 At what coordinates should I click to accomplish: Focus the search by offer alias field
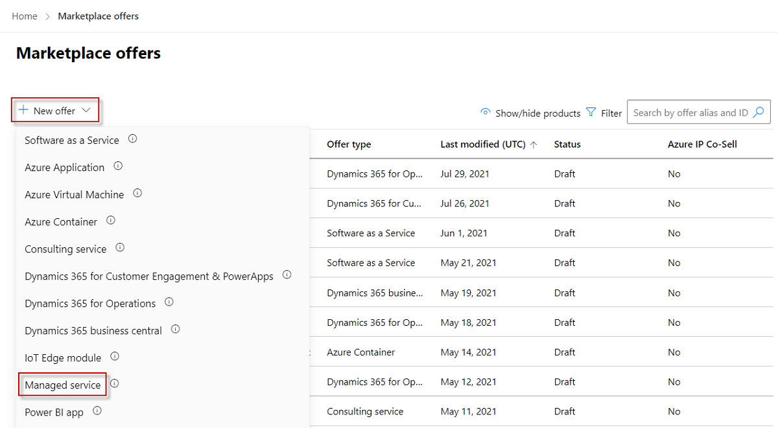click(x=690, y=113)
